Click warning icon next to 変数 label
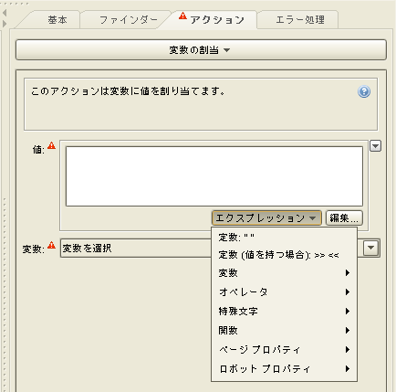 (52, 245)
